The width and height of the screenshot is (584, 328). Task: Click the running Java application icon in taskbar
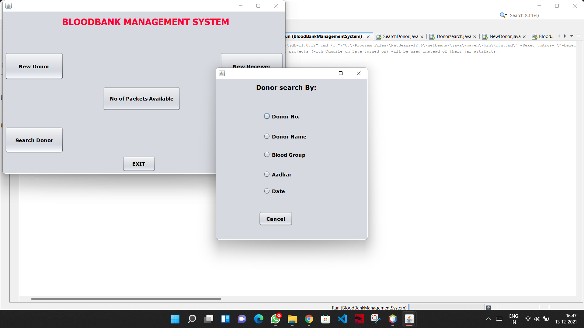click(409, 319)
